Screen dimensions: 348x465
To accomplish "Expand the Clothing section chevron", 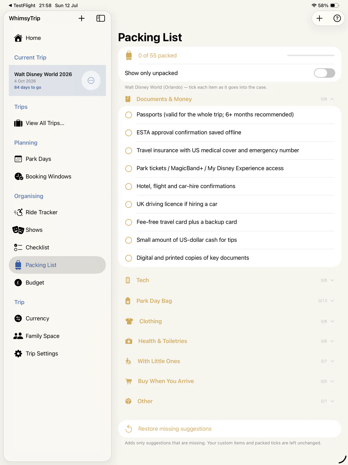I will 332,321.
